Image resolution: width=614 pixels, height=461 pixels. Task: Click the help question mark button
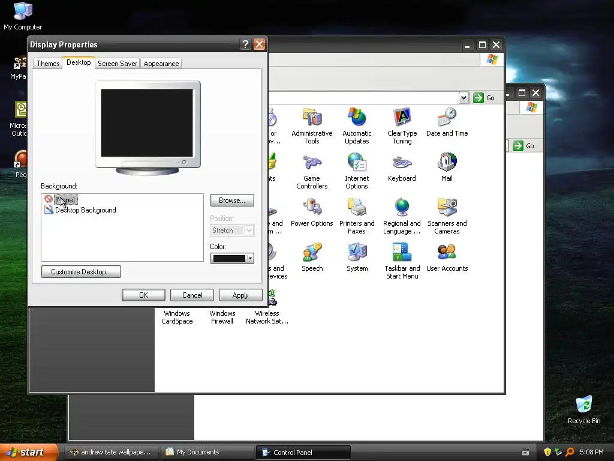(245, 44)
